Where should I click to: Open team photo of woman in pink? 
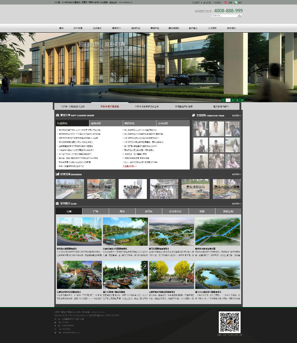pyautogui.click(x=232, y=161)
